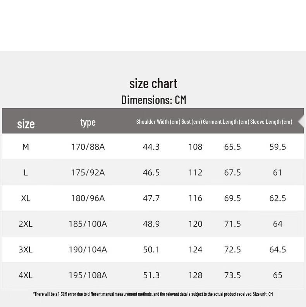Click sleeve length value 59.5
306x307 pixels.
tap(278, 147)
